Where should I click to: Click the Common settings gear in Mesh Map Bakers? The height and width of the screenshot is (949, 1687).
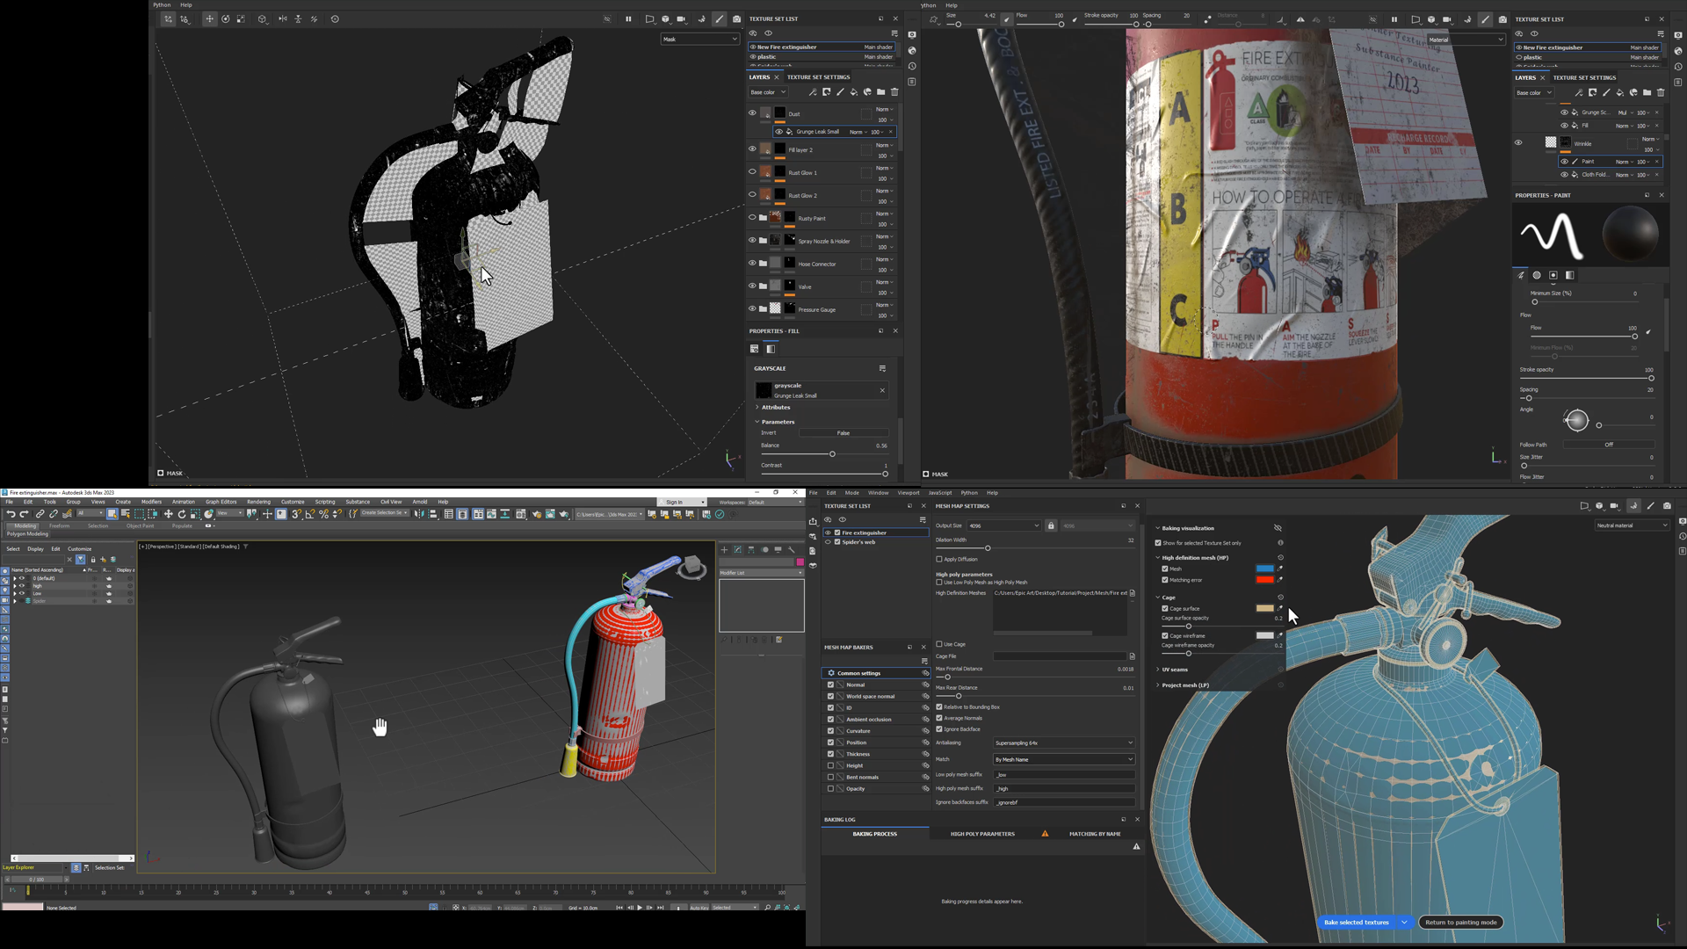[831, 673]
